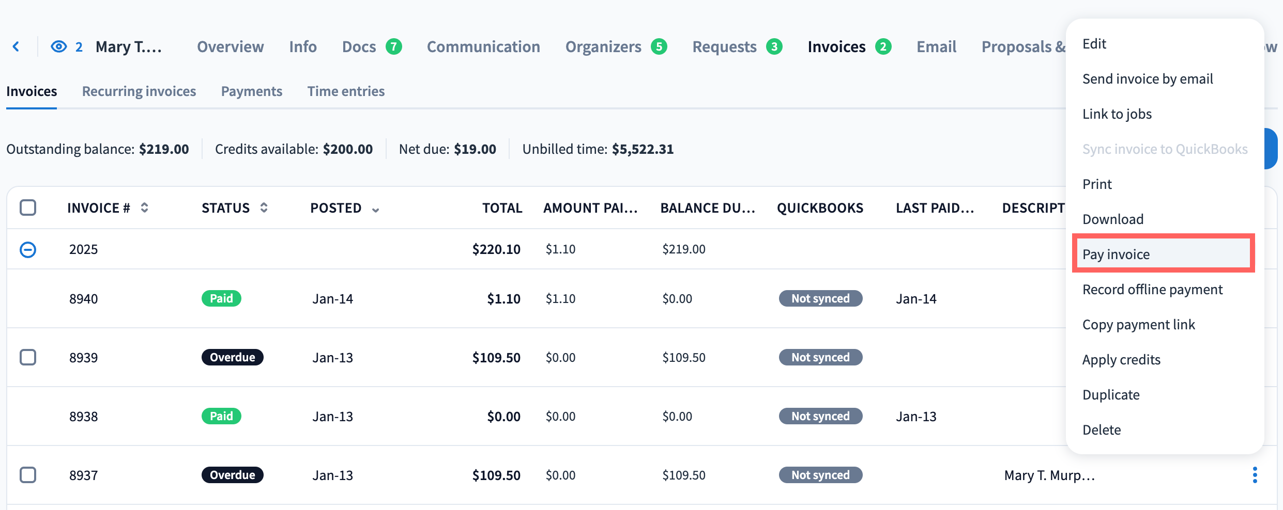The width and height of the screenshot is (1283, 510).
Task: Open the Organizers tab
Action: pos(603,47)
